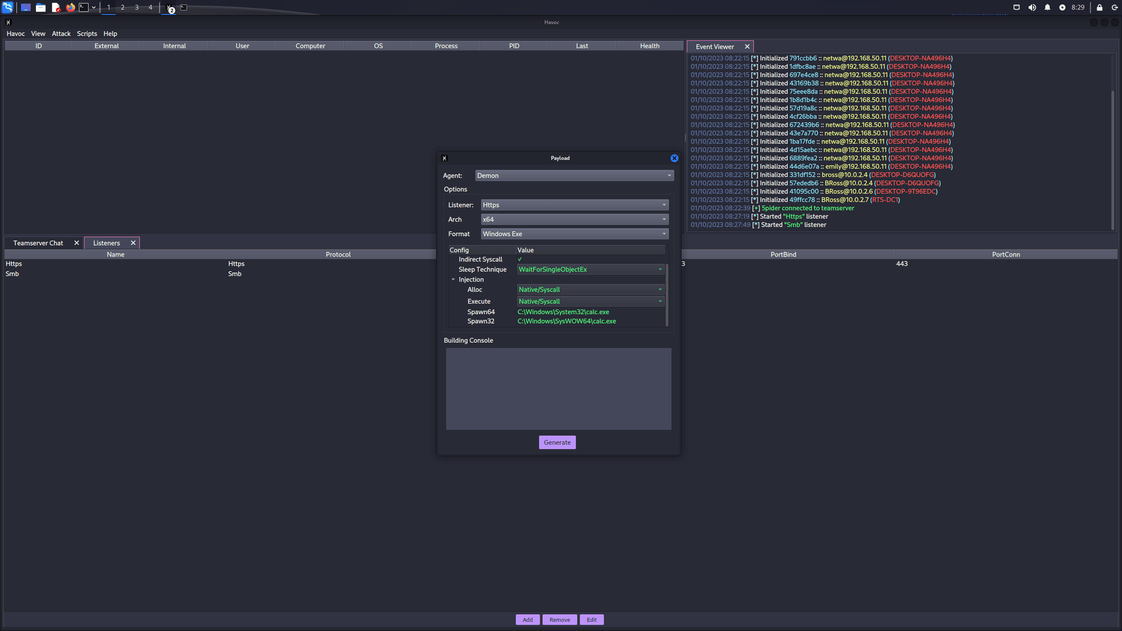Click the network connection tray icon
The image size is (1122, 631).
(x=1016, y=7)
